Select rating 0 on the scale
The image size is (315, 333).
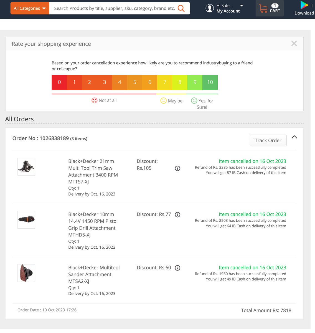pos(59,82)
